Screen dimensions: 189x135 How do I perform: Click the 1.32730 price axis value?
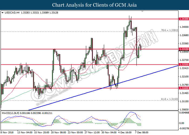click(184, 60)
